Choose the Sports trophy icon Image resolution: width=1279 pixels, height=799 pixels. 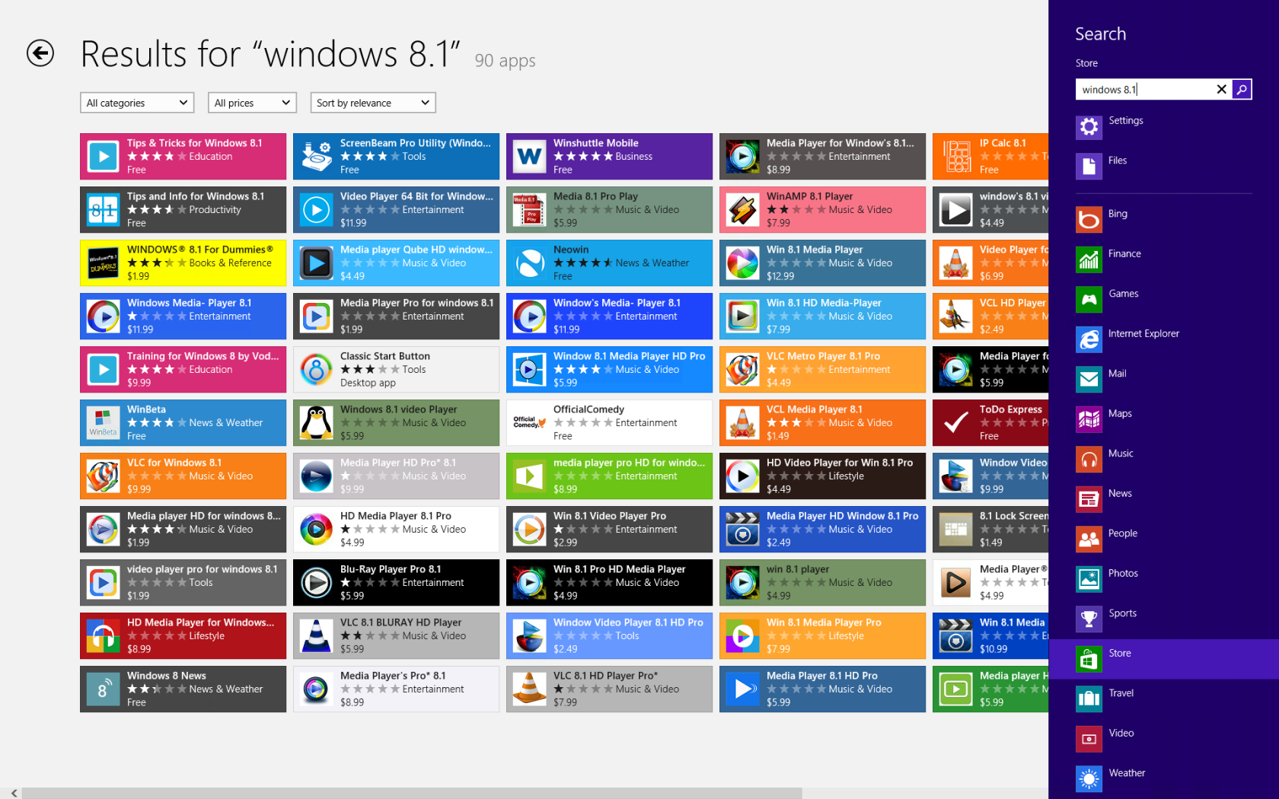1089,619
